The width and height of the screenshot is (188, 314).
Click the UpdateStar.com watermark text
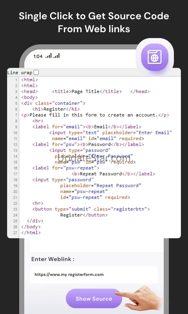94,159
